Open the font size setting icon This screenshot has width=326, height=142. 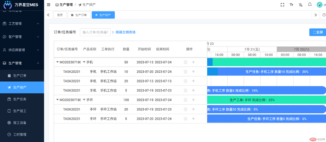[291, 5]
